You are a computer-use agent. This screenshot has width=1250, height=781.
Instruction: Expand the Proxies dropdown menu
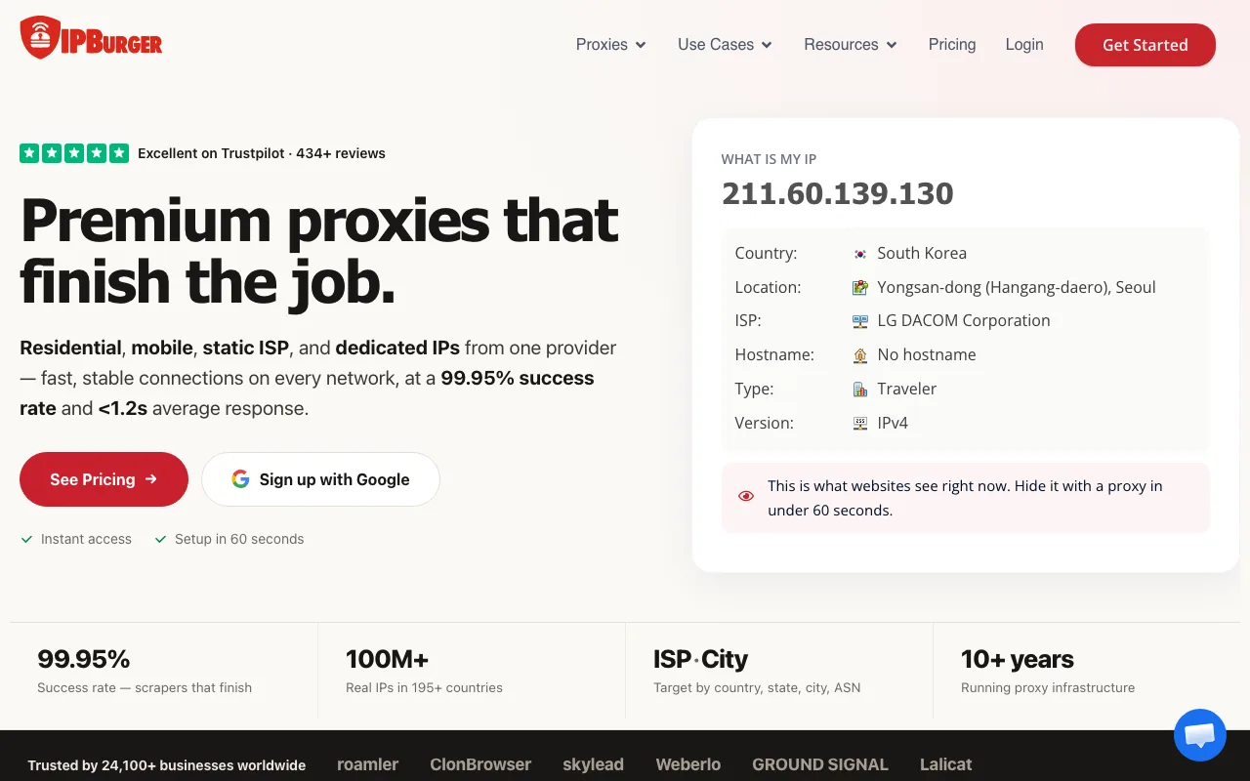(611, 45)
